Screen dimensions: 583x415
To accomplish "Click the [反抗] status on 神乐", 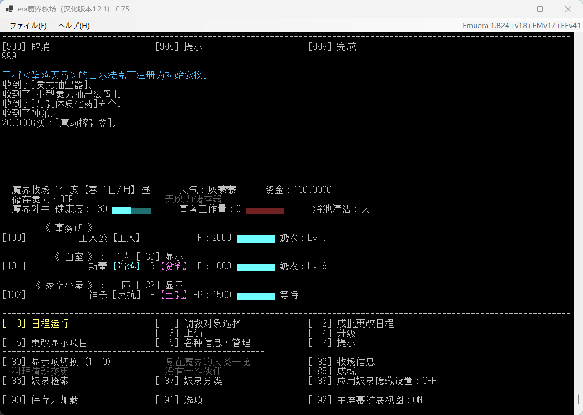I will tap(126, 295).
